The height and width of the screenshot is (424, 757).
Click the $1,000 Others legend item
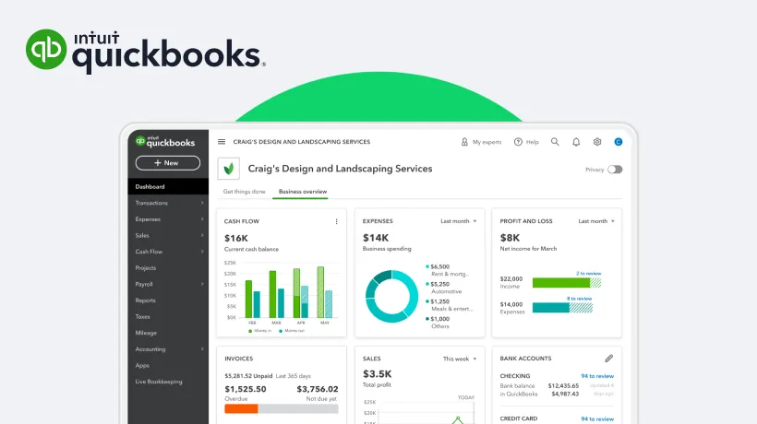[438, 323]
